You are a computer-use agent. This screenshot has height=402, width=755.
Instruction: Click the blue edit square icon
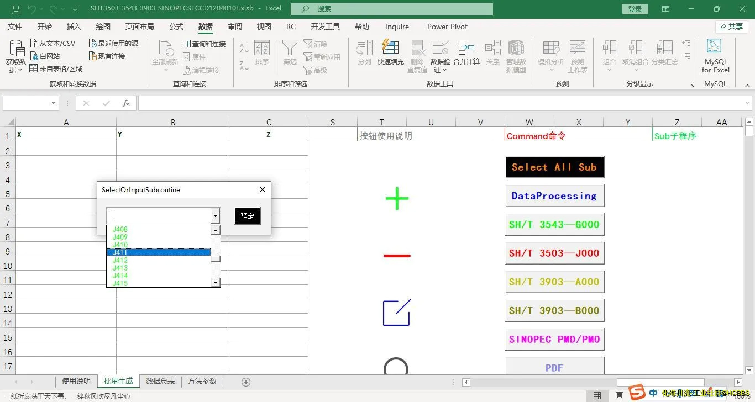[397, 313]
